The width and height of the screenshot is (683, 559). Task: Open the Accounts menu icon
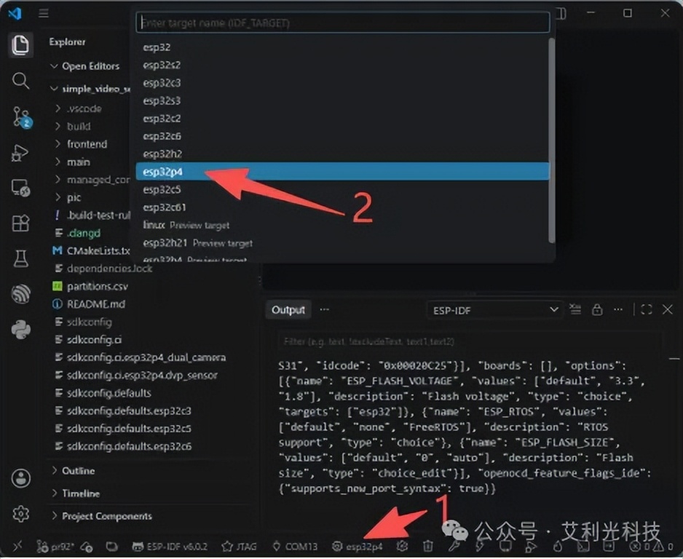click(20, 478)
